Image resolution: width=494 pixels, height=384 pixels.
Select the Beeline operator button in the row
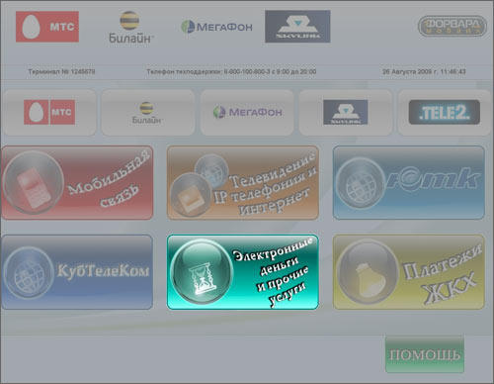tap(147, 113)
